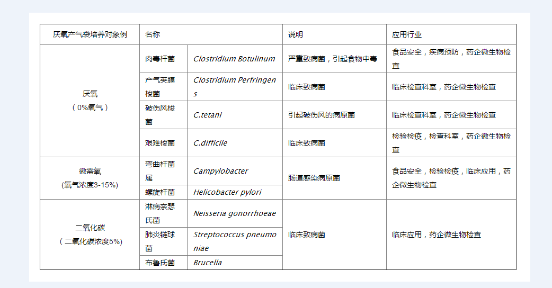This screenshot has height=288, width=552.
Task: Select the Brucella cell
Action: 208,263
